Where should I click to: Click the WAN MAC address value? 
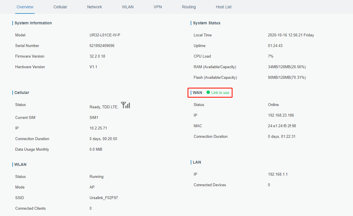coord(282,126)
